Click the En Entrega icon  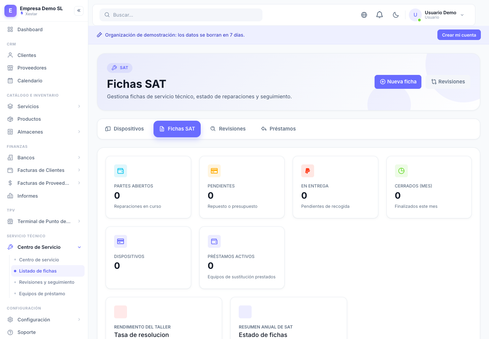308,171
